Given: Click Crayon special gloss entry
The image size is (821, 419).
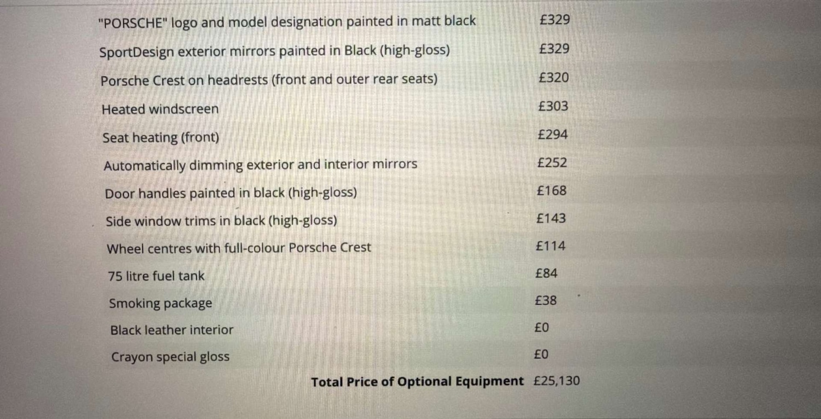Looking at the screenshot, I should click(x=170, y=357).
